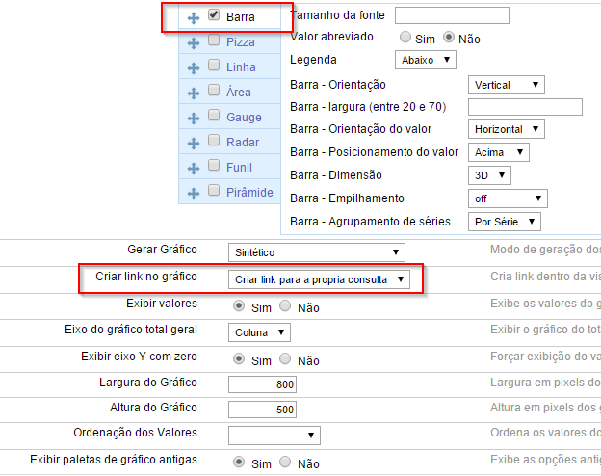Image resolution: width=601 pixels, height=476 pixels.
Task: Uncheck the Barra chart type checkbox
Action: click(x=214, y=15)
